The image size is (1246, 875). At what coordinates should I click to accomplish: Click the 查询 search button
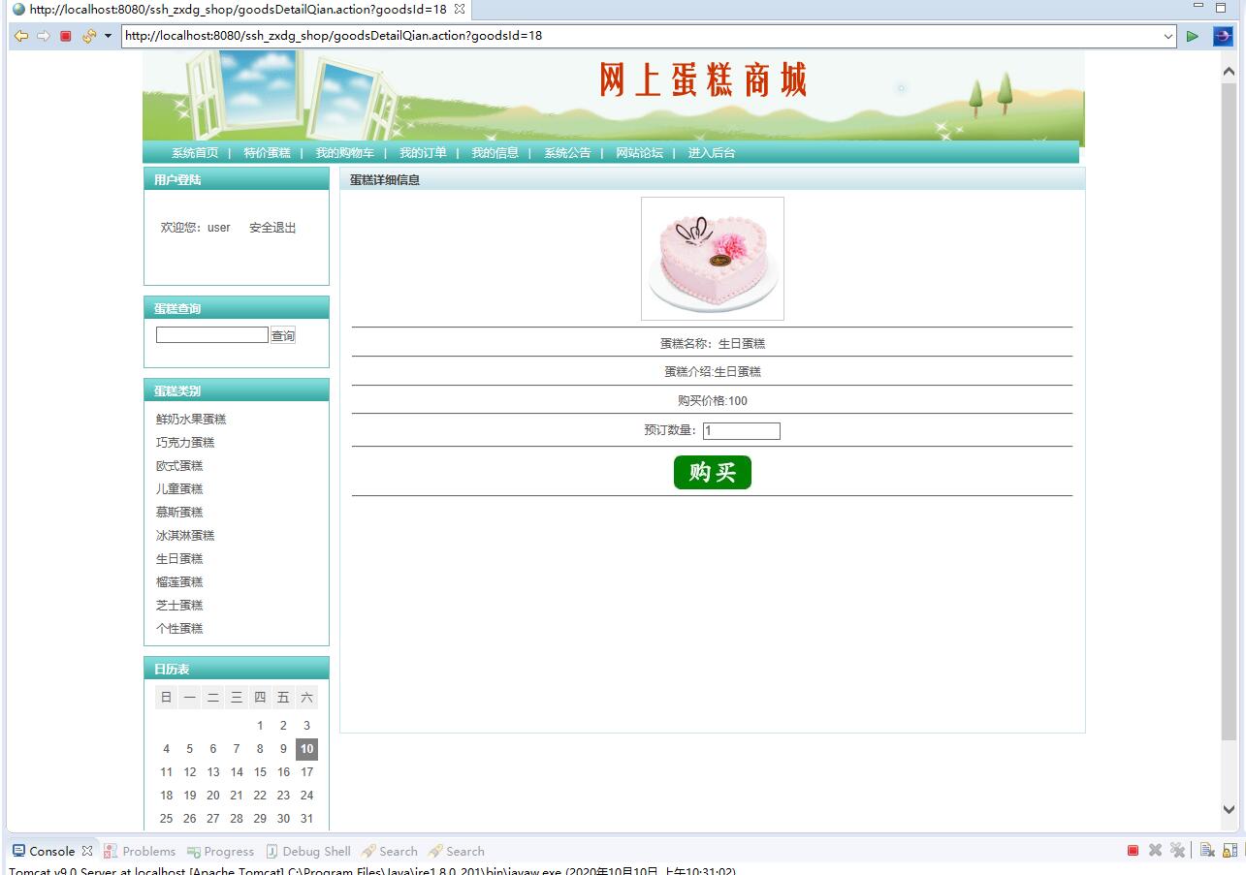click(x=282, y=334)
